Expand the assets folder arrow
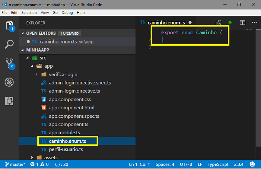This screenshot has width=261, height=169. [x=32, y=157]
